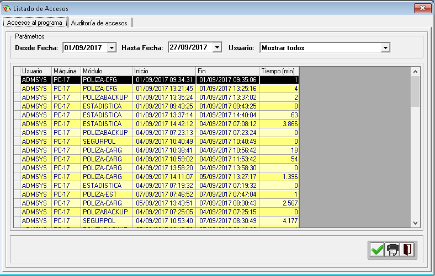
Task: Switch to Auditoría de accesos tab
Action: tap(99, 23)
